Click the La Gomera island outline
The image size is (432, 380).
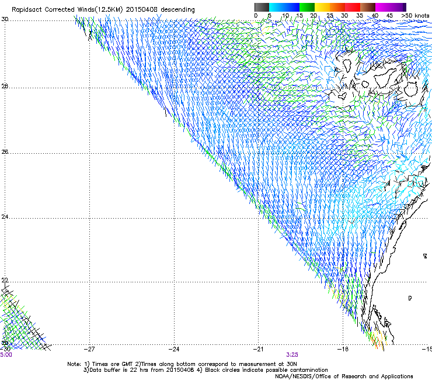point(365,84)
